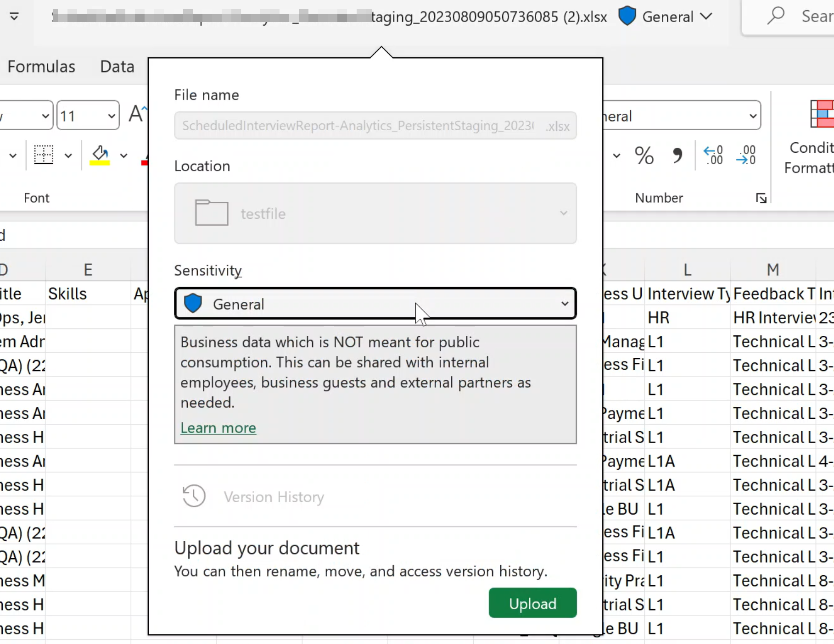Viewport: 834px width, 644px height.
Task: Switch to the Formulas tab
Action: click(41, 67)
